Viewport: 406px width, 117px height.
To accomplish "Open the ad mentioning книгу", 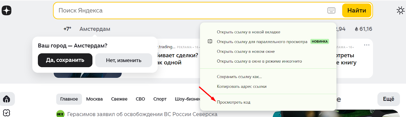I will [x=346, y=59].
